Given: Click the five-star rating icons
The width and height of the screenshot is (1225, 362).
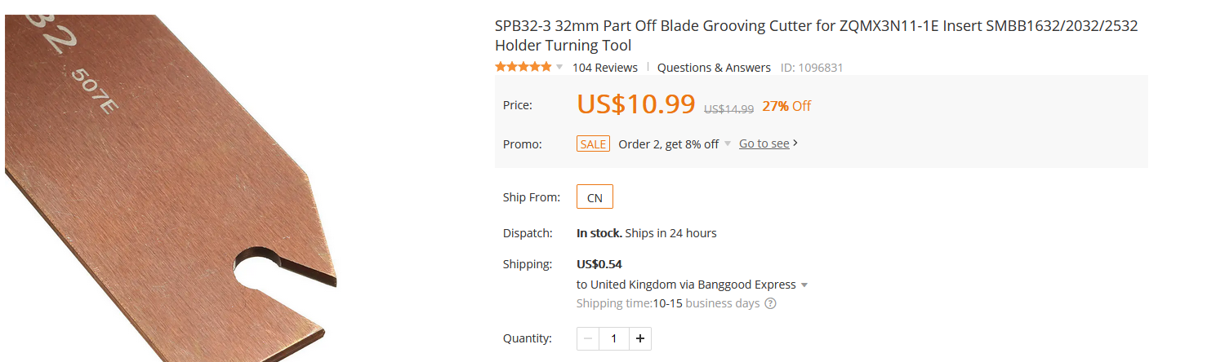Looking at the screenshot, I should (x=523, y=67).
